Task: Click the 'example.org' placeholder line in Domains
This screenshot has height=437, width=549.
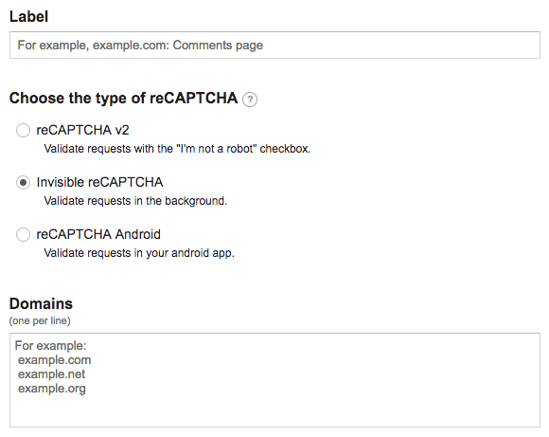Action: click(x=52, y=389)
